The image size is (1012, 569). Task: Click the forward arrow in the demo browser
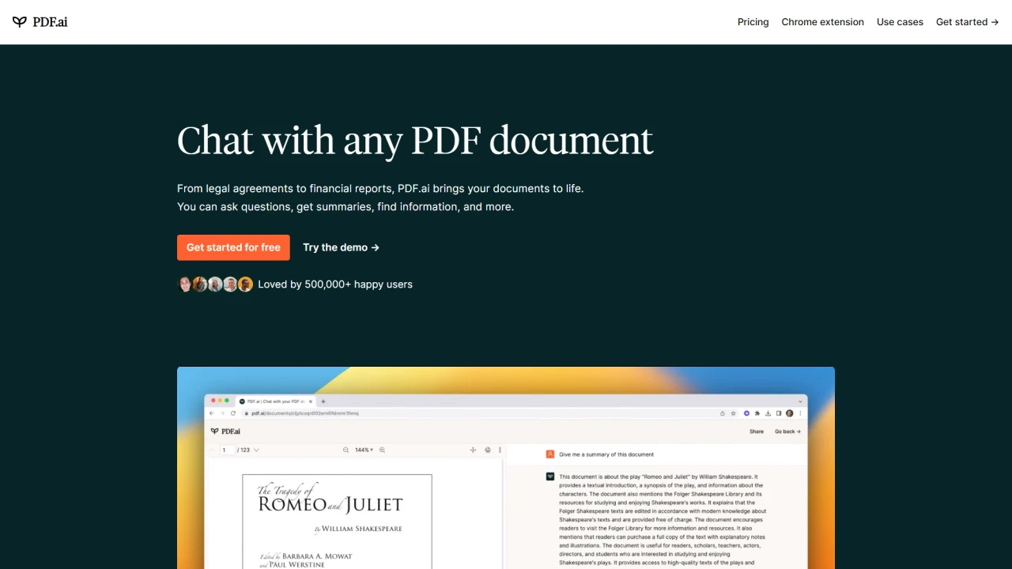click(222, 413)
